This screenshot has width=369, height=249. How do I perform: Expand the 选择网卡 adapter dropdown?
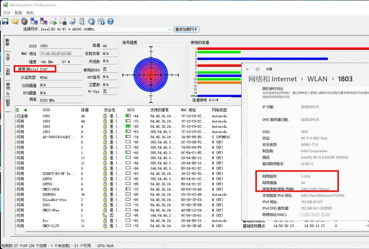pyautogui.click(x=169, y=29)
